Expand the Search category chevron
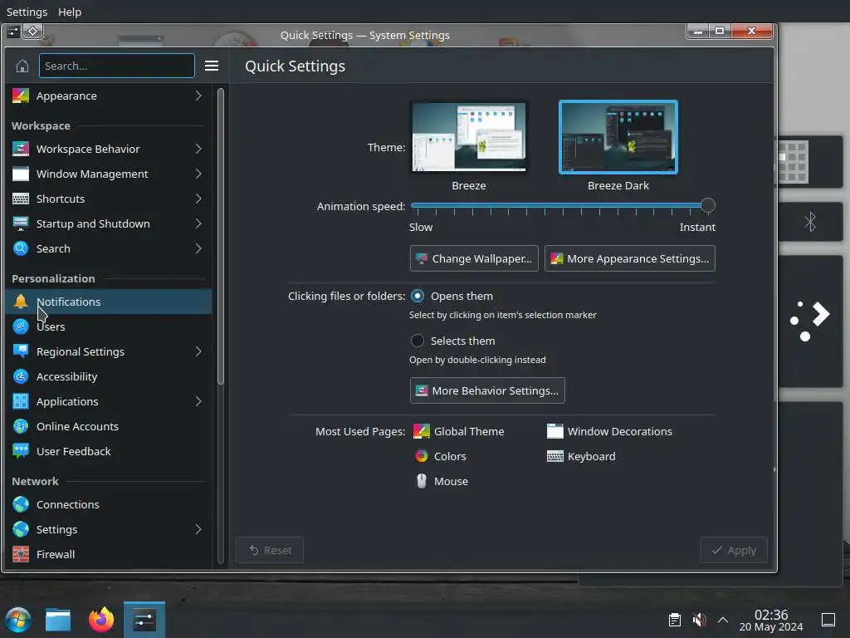The height and width of the screenshot is (638, 850). tap(198, 249)
